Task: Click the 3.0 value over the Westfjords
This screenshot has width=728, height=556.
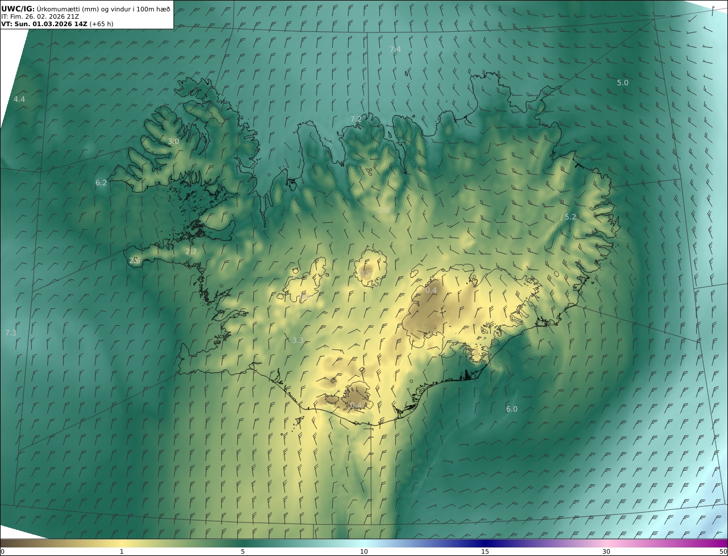Action: pos(173,141)
